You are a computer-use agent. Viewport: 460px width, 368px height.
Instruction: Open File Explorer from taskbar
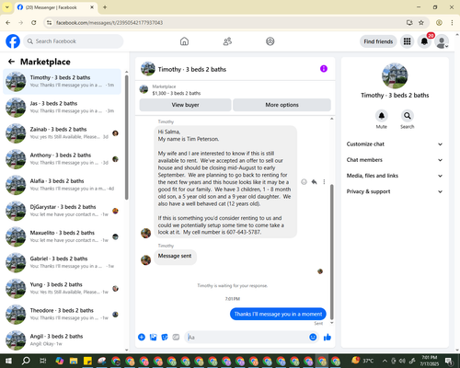point(74,361)
